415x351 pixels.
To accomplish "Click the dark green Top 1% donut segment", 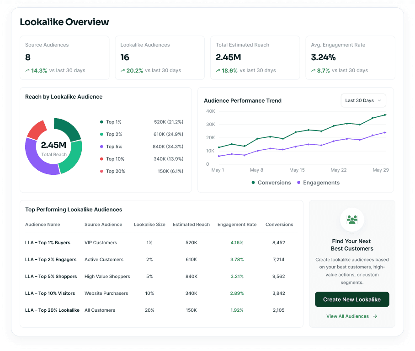I will tap(69, 128).
